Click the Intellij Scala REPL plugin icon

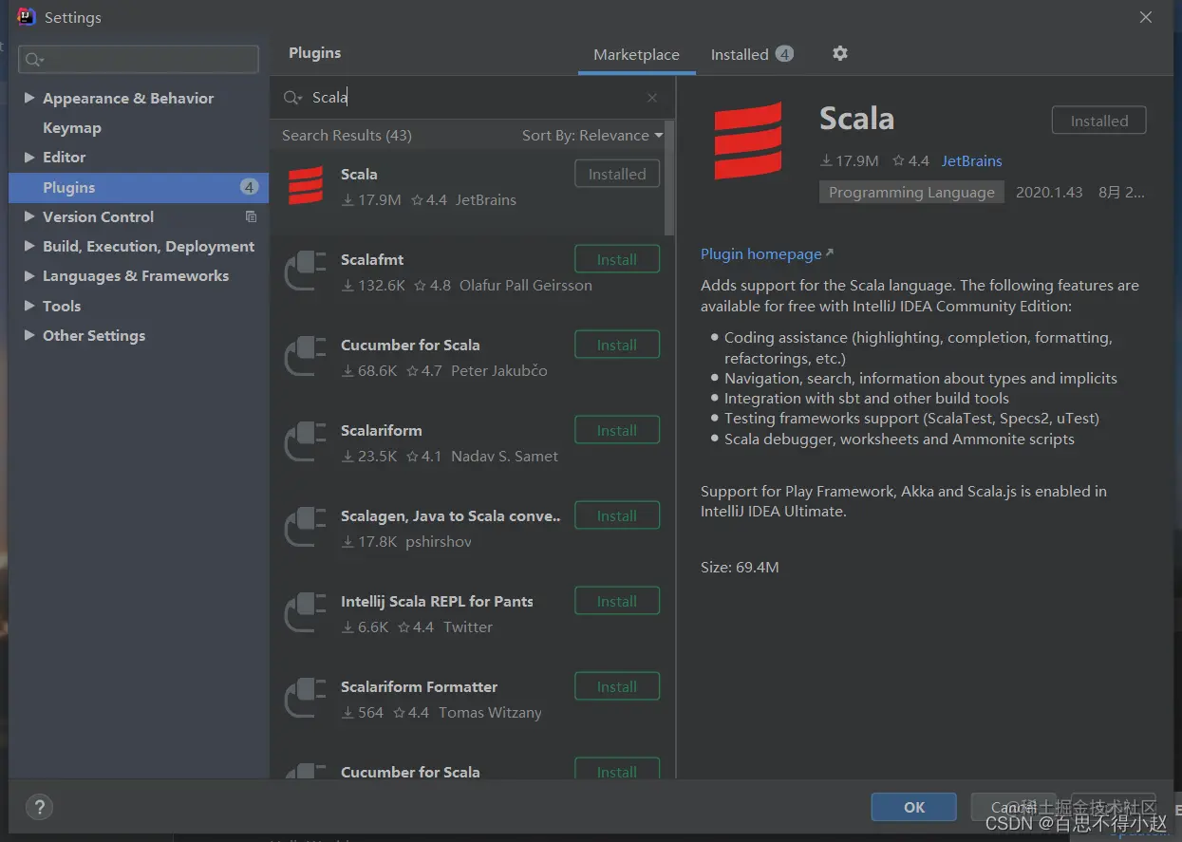[x=306, y=613]
